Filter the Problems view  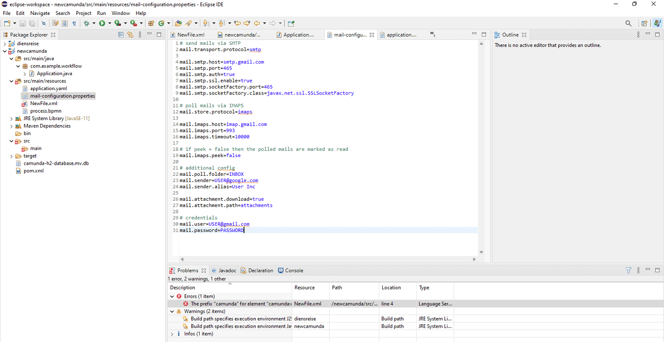pyautogui.click(x=628, y=270)
